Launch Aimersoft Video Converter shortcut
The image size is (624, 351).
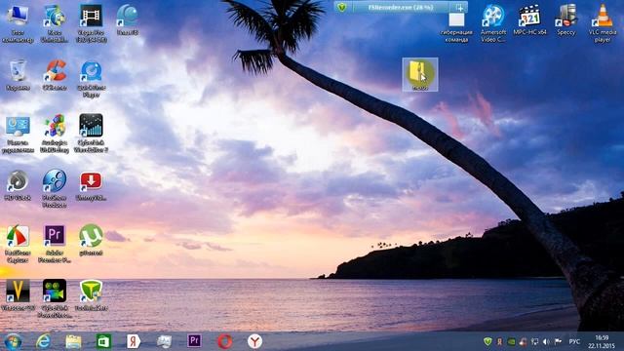point(493,23)
